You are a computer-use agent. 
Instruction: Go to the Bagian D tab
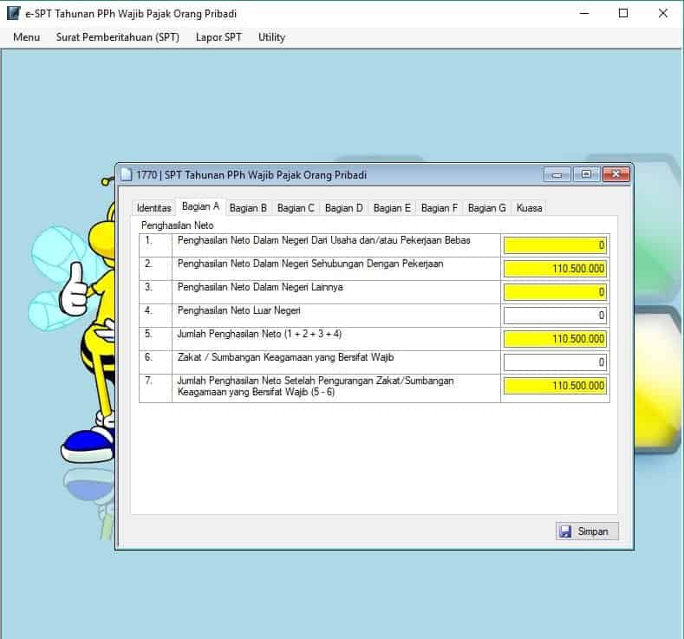pos(343,208)
